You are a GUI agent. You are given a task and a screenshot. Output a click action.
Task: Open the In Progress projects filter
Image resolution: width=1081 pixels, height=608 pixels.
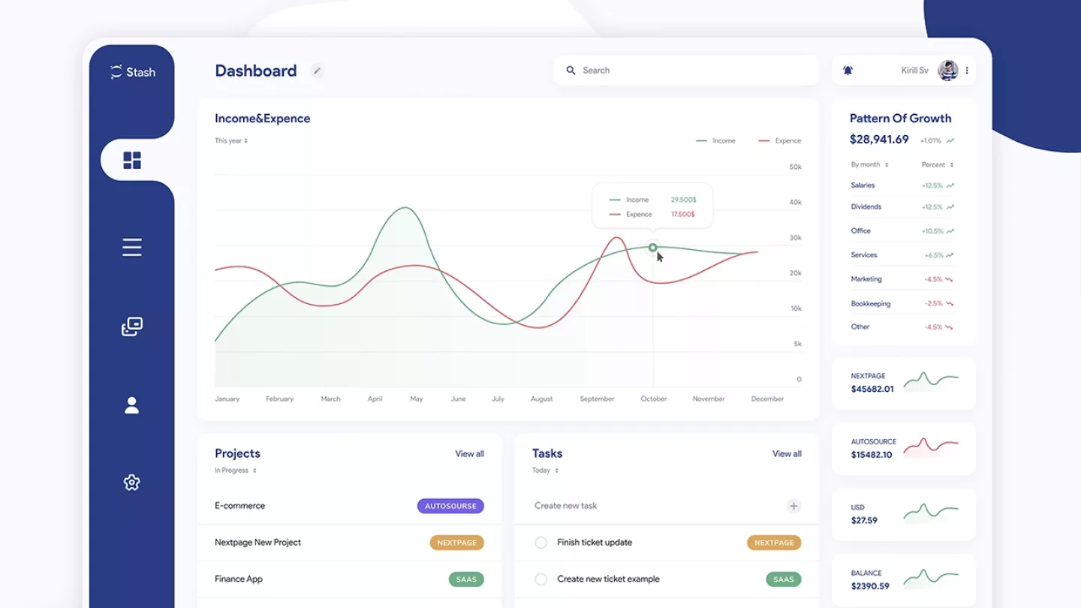[x=236, y=471]
